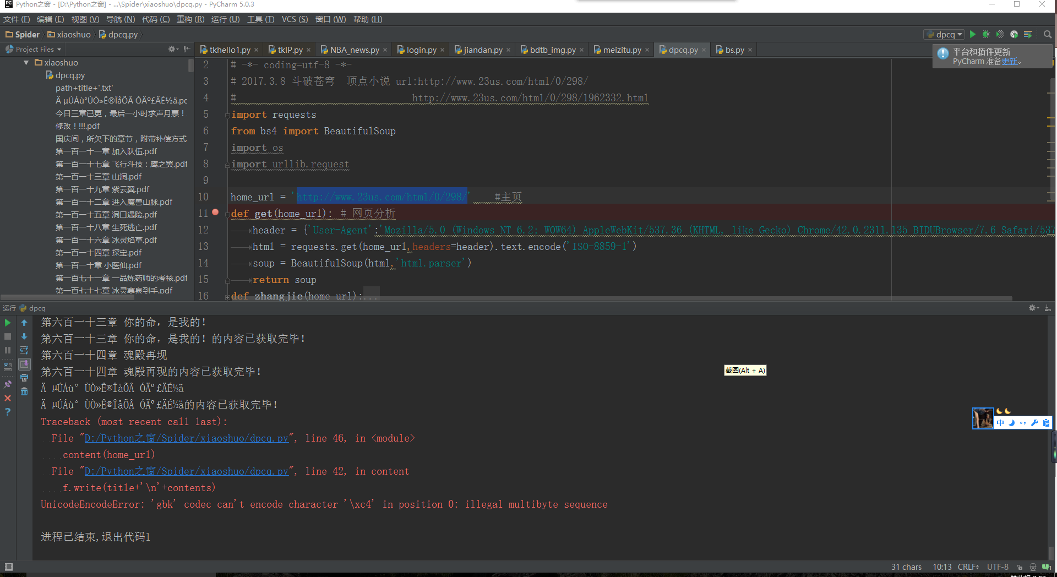
Task: Open Search Everywhere magnifier
Action: [1048, 34]
